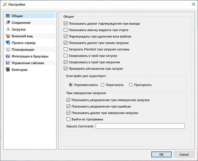Switch to Внешний вид section

pyautogui.click(x=30, y=36)
